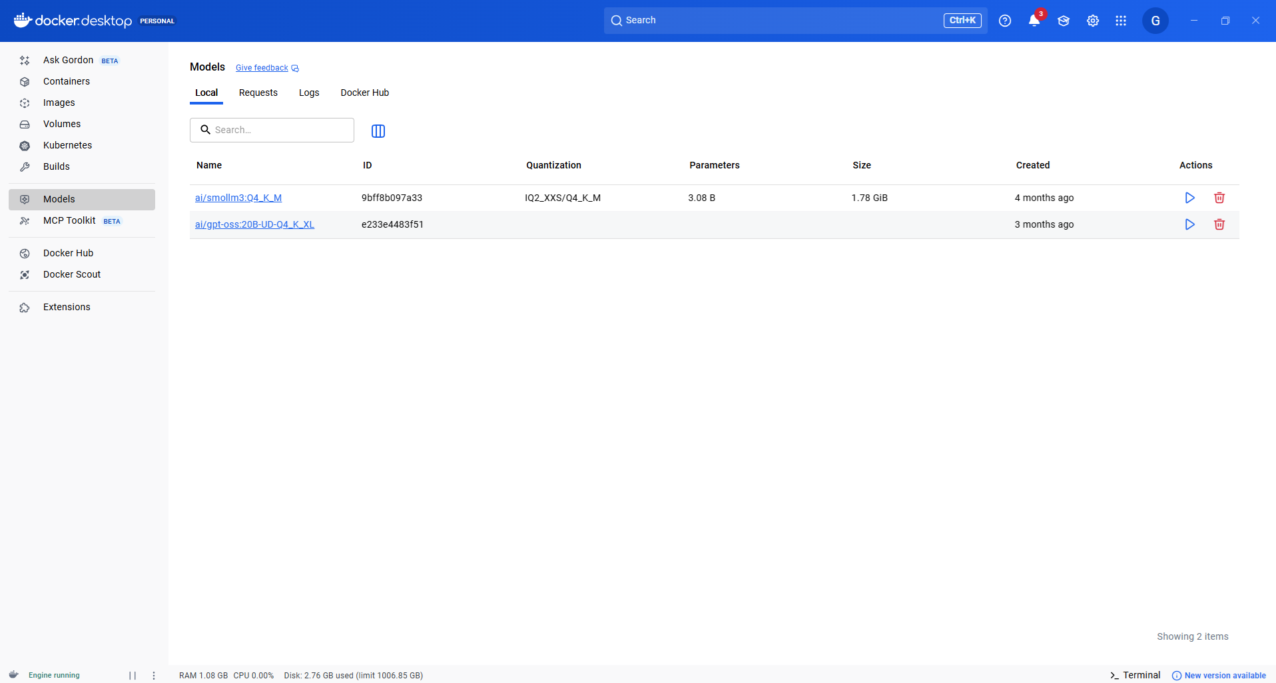Click the global Search bar

[x=796, y=21]
